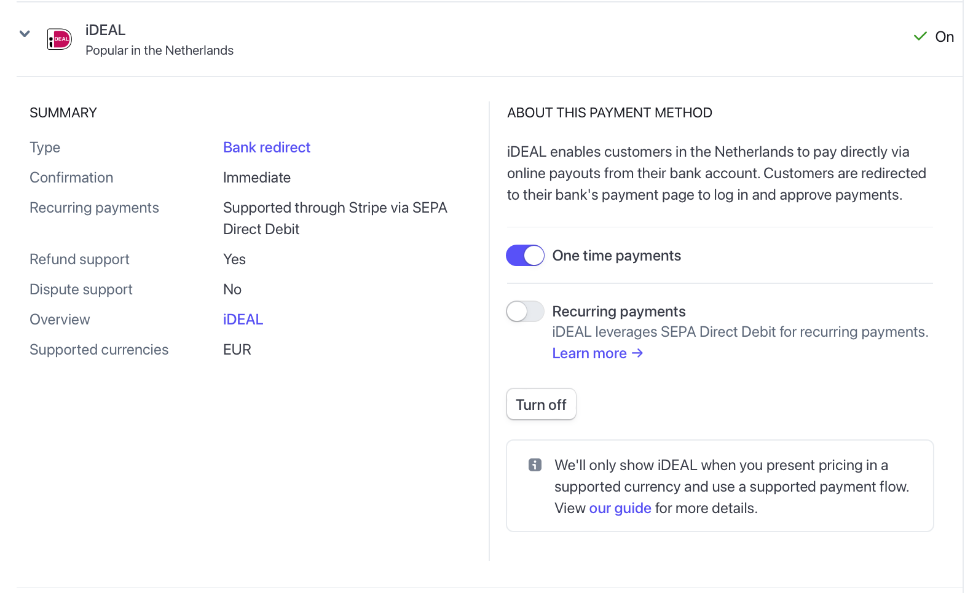
Task: Disable the One time payments toggle
Action: 525,256
